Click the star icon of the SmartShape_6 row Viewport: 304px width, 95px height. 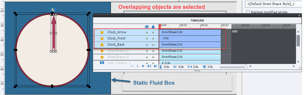pyautogui.click(x=102, y=51)
